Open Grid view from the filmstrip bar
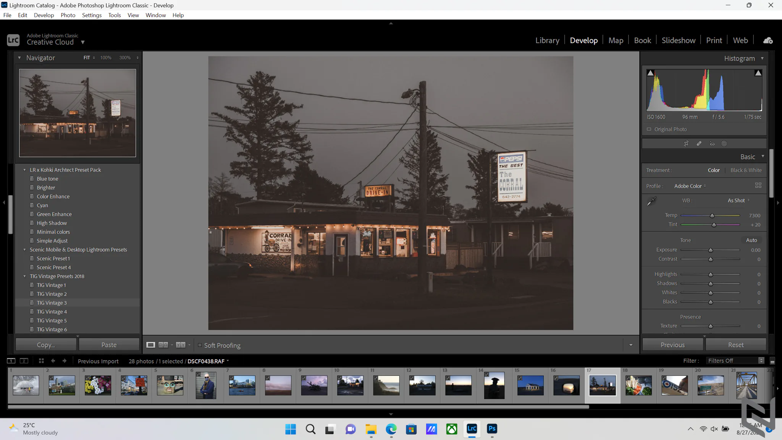782x440 pixels. (41, 361)
